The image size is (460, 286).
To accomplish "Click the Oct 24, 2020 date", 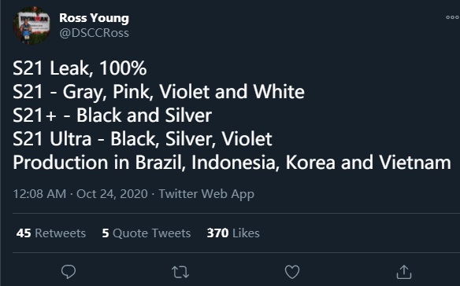I will 112,194.
